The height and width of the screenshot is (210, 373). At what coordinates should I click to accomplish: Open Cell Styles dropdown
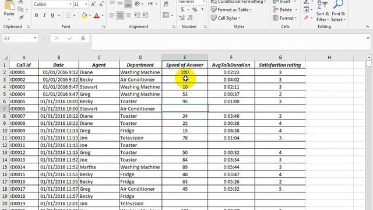[226, 18]
